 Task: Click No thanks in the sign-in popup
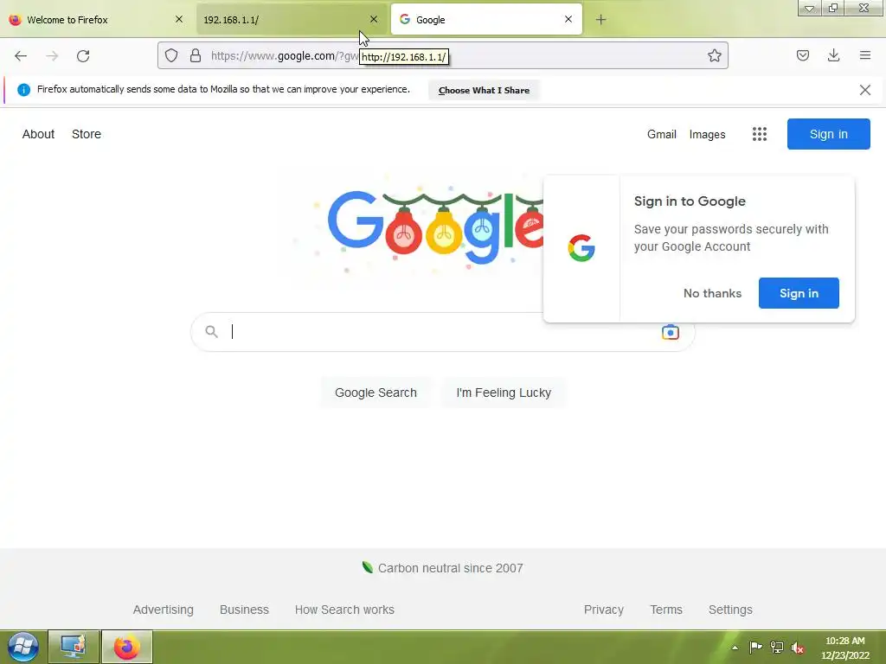click(x=712, y=293)
